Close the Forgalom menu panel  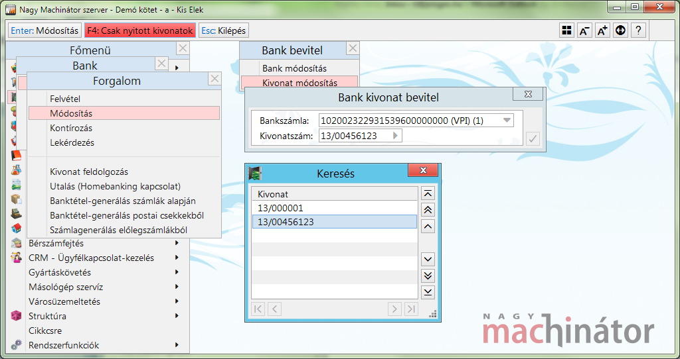214,79
